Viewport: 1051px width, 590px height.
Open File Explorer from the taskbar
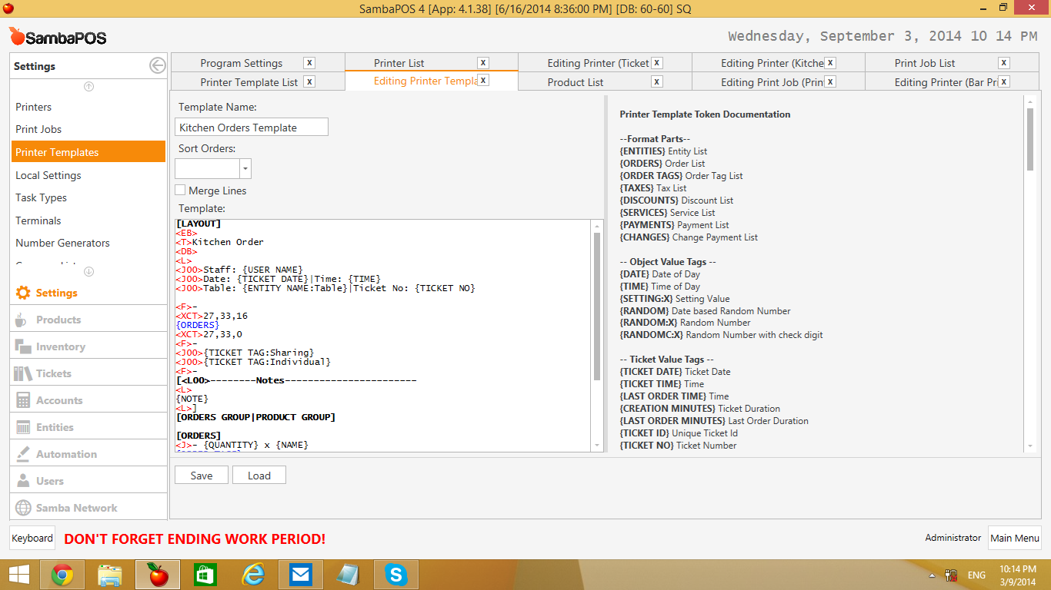110,574
